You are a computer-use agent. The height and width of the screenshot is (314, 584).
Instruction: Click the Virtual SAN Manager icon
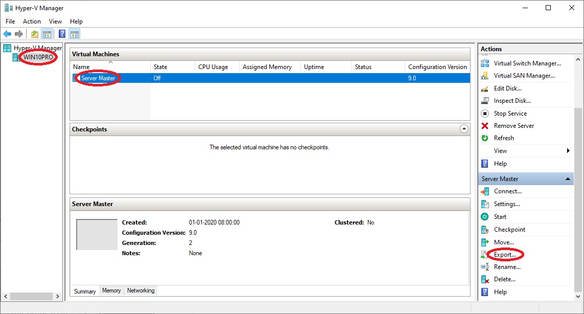click(x=485, y=76)
